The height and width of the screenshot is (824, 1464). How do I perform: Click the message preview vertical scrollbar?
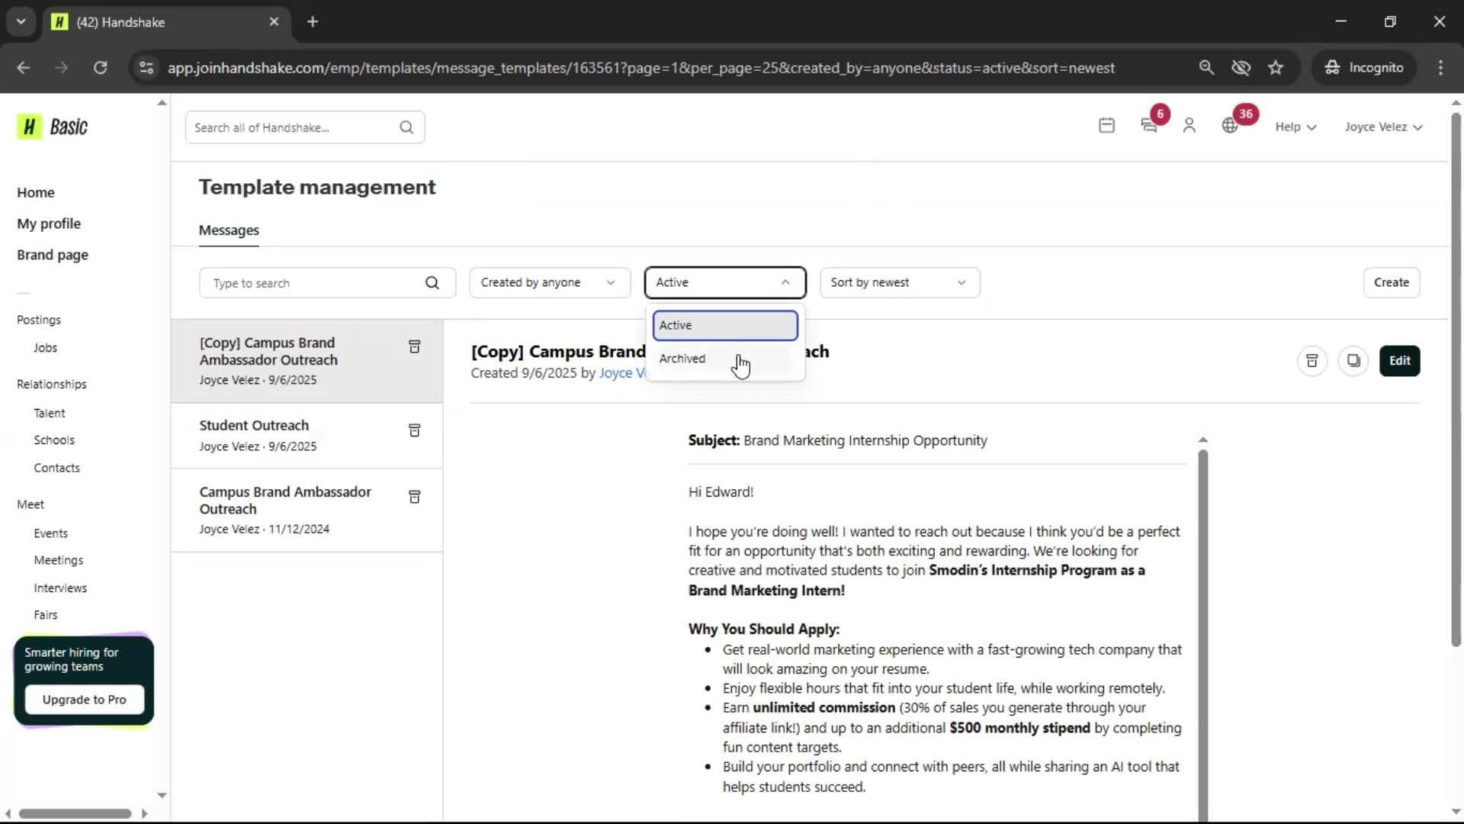[1202, 633]
